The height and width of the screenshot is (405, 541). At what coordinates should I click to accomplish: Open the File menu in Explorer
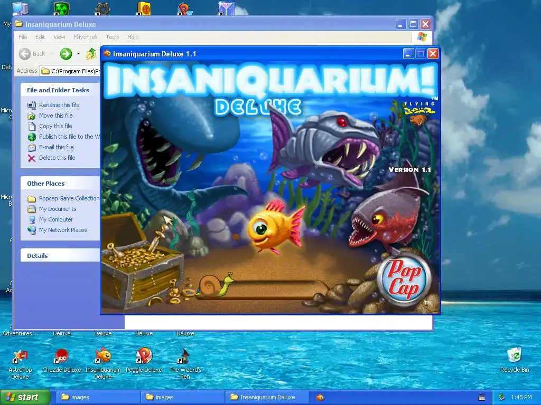[x=23, y=37]
